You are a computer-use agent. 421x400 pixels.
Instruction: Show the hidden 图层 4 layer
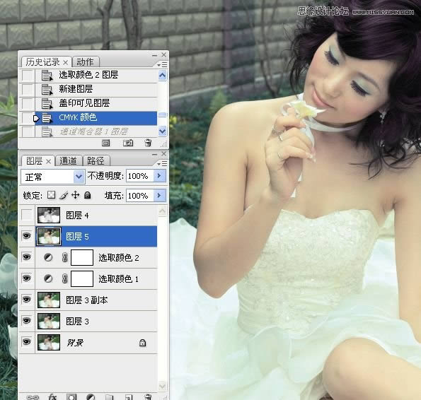pyautogui.click(x=27, y=215)
